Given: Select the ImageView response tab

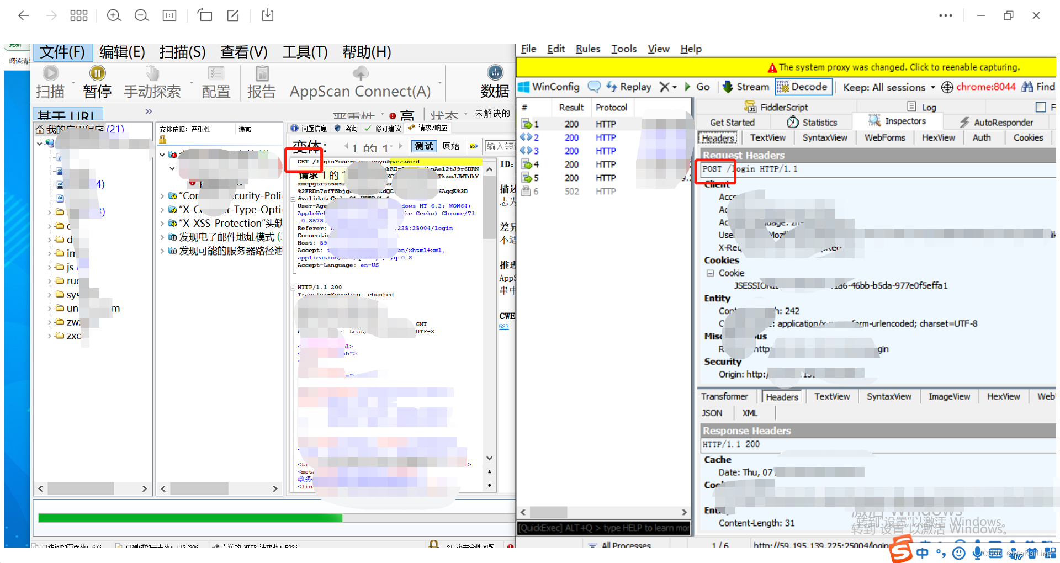Looking at the screenshot, I should [x=949, y=396].
